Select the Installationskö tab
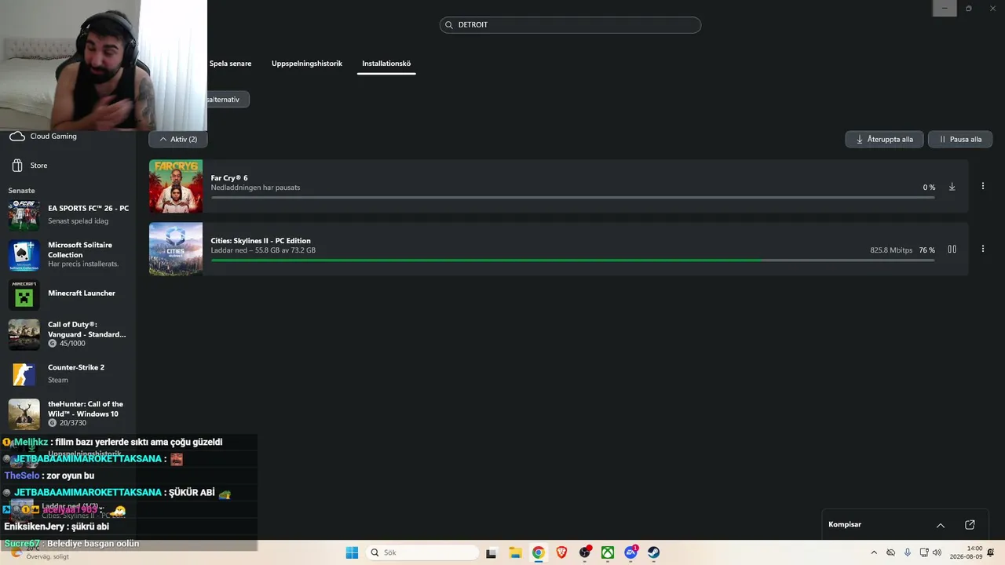The width and height of the screenshot is (1005, 565). tap(386, 64)
